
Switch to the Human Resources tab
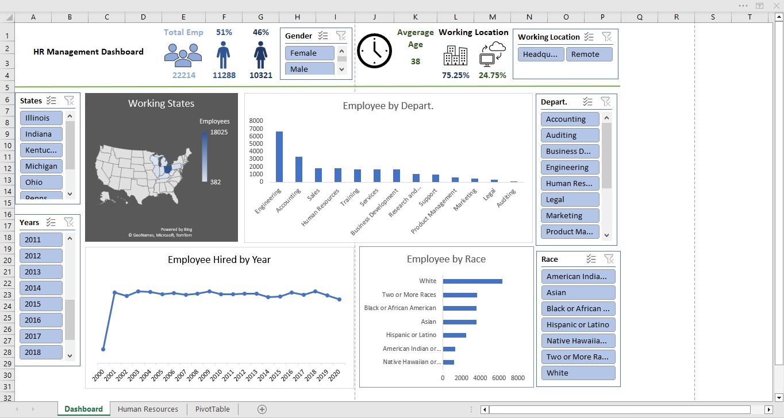148,409
